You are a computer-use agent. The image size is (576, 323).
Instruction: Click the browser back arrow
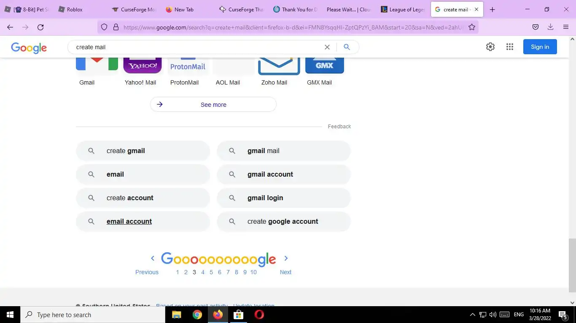pos(10,27)
